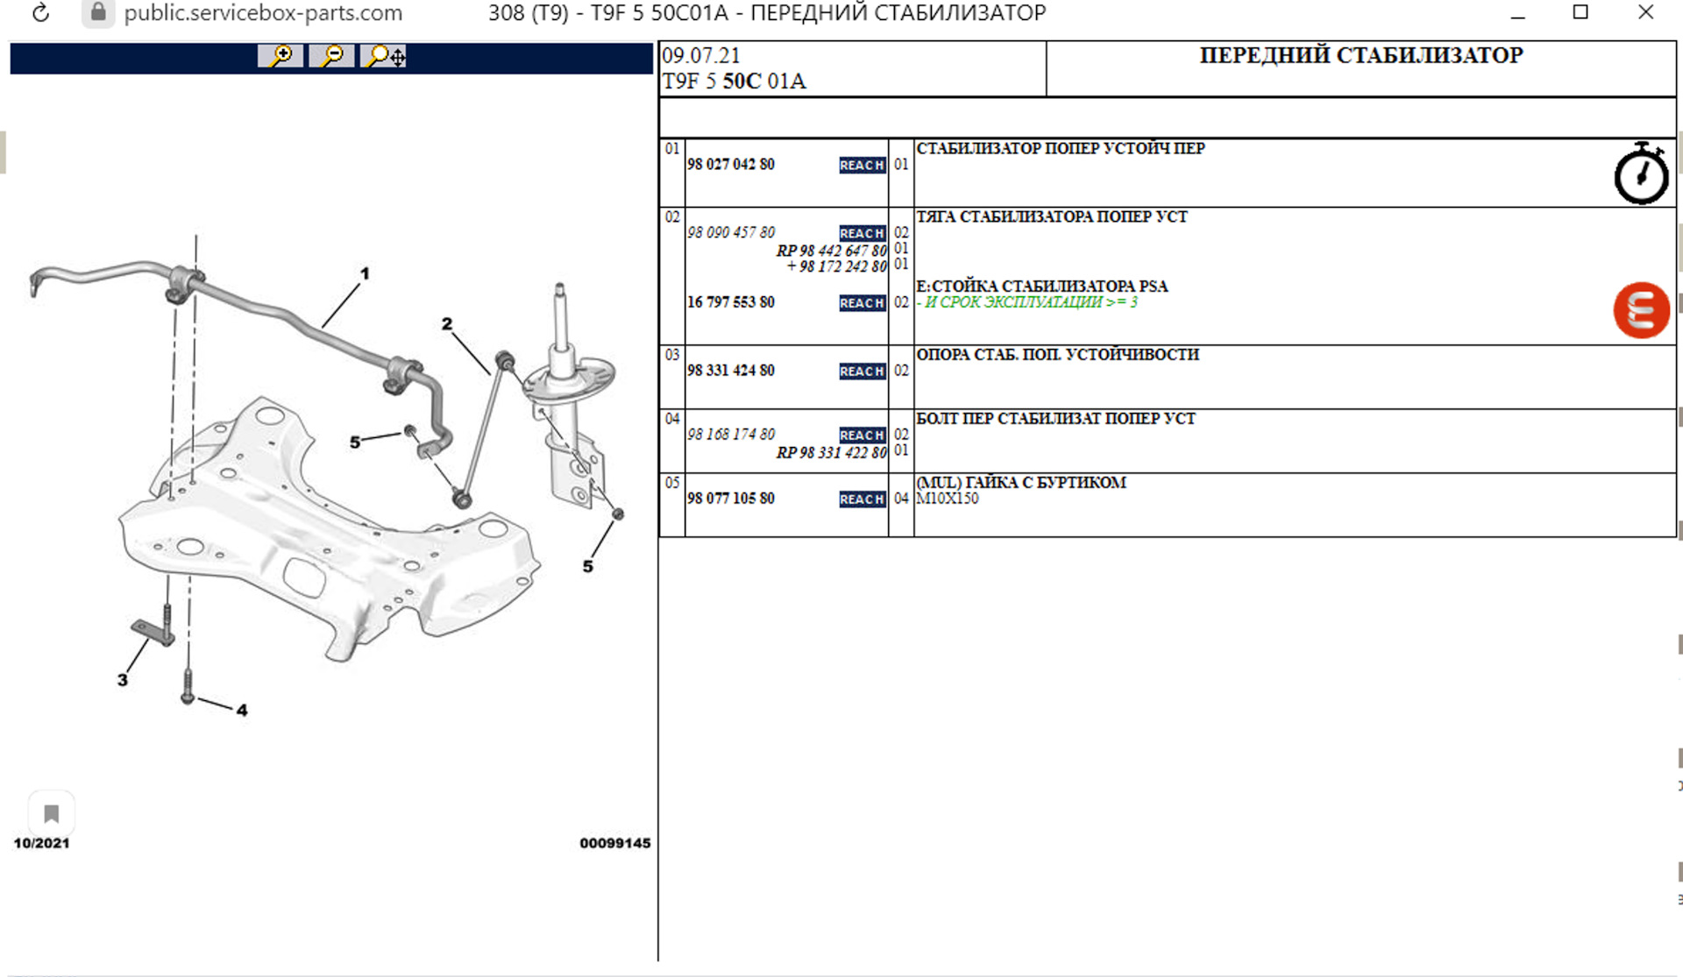Click callout number 3 near the bracket
This screenshot has height=977, width=1683.
coord(123,680)
